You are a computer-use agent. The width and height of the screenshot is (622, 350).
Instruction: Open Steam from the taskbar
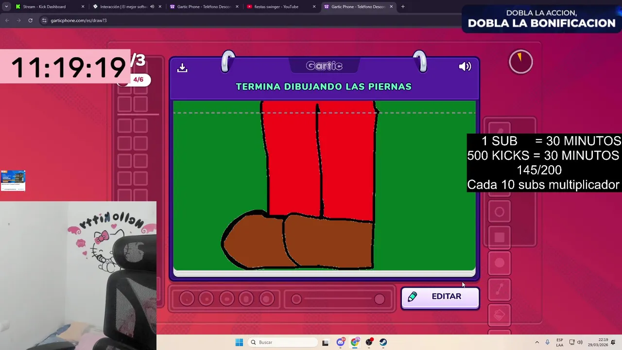click(383, 342)
